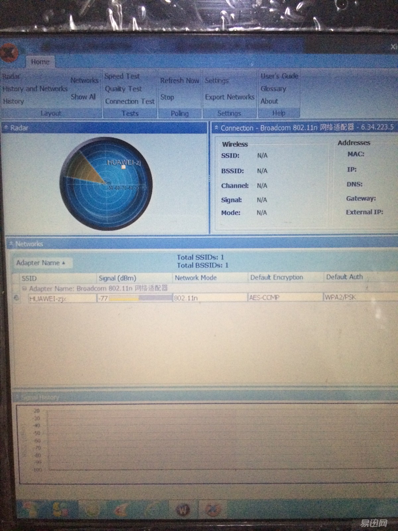The width and height of the screenshot is (398, 531).
Task: Select the WPA2/PSK auth cell
Action: (361, 297)
